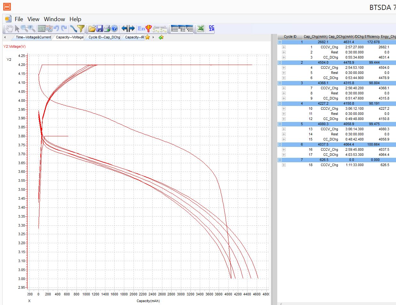Collapse cycle 5 row

pos(280,124)
